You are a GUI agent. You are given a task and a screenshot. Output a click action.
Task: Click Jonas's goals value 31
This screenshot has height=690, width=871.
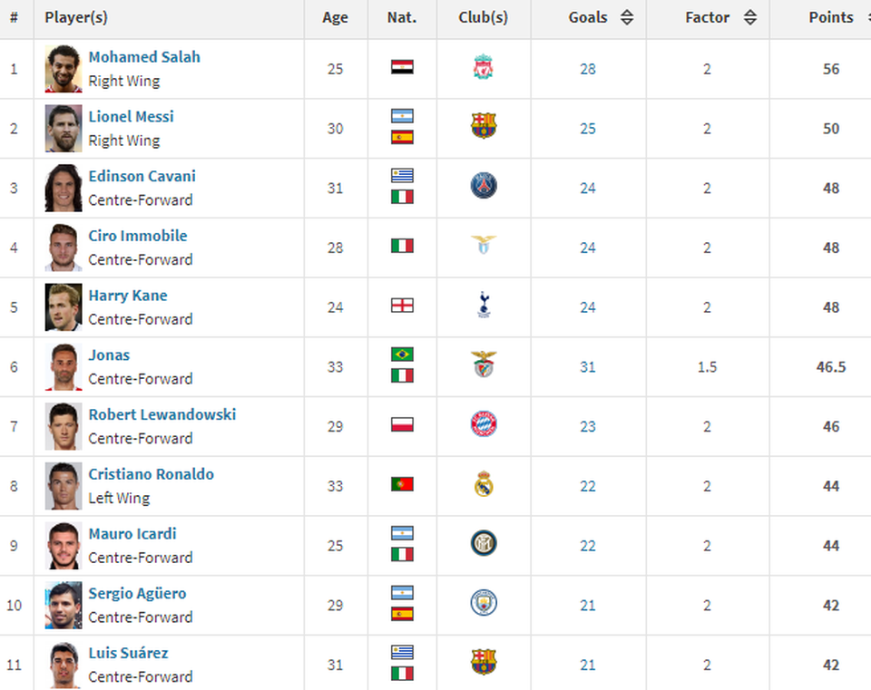pyautogui.click(x=588, y=367)
